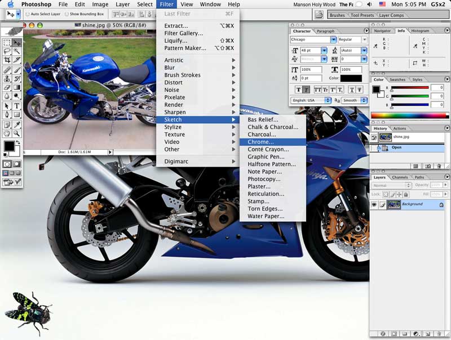Screen dimensions: 451x340
Task: Toggle Faux Bold in Character panel
Action: click(x=299, y=90)
